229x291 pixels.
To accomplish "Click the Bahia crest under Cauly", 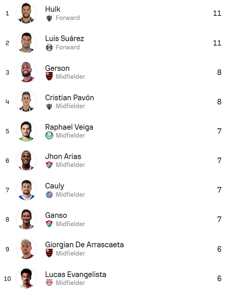I will pyautogui.click(x=49, y=195).
